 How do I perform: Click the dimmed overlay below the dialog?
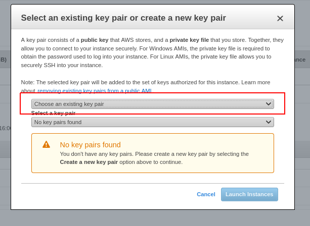pos(152,218)
